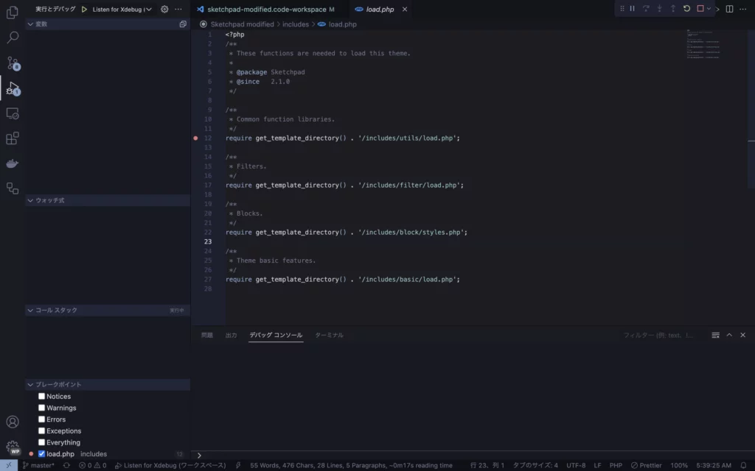Open the Explorer view in activity bar

[x=13, y=12]
